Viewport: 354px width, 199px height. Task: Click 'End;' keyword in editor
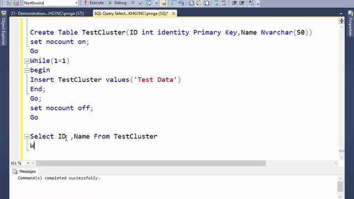click(x=38, y=89)
